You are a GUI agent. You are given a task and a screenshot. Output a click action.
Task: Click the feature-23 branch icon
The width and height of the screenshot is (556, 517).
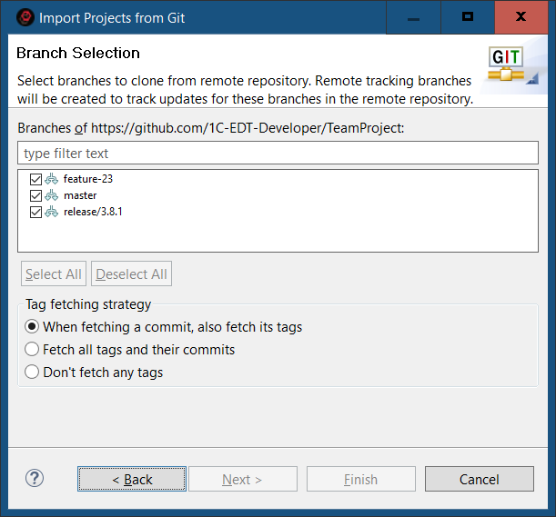coord(52,179)
